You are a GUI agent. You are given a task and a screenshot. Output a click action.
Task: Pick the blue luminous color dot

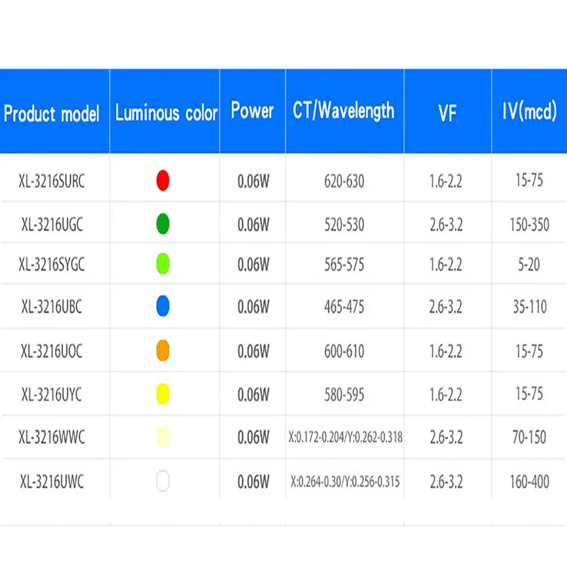(163, 307)
